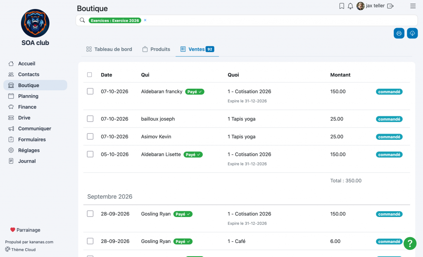
Task: Click the search magnifier icon
Action: [x=82, y=20]
